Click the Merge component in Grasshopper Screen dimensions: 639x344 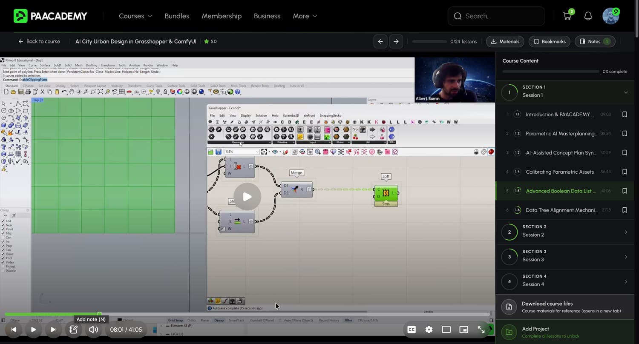tap(297, 189)
